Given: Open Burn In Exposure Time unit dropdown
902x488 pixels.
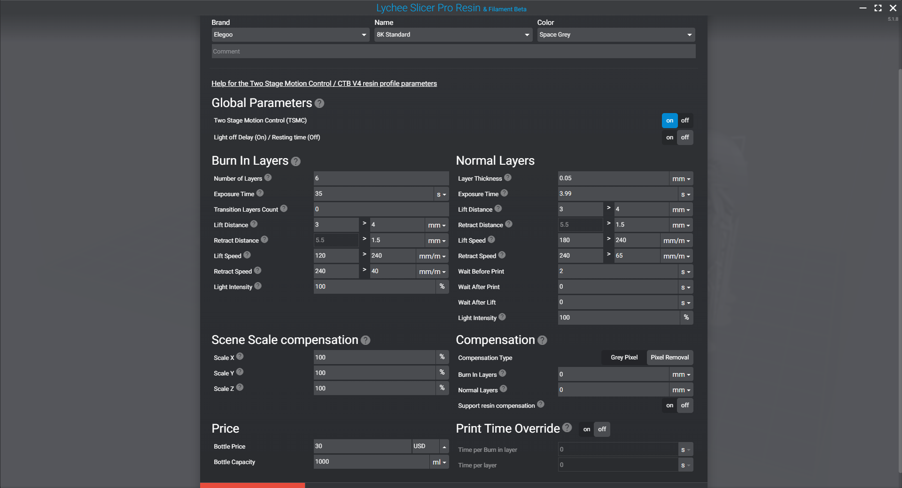Looking at the screenshot, I should [441, 194].
